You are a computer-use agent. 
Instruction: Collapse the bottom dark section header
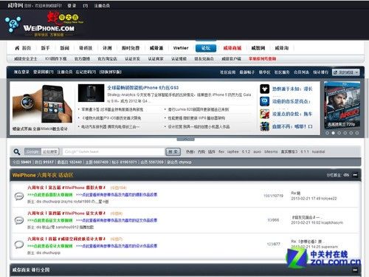tap(355, 270)
